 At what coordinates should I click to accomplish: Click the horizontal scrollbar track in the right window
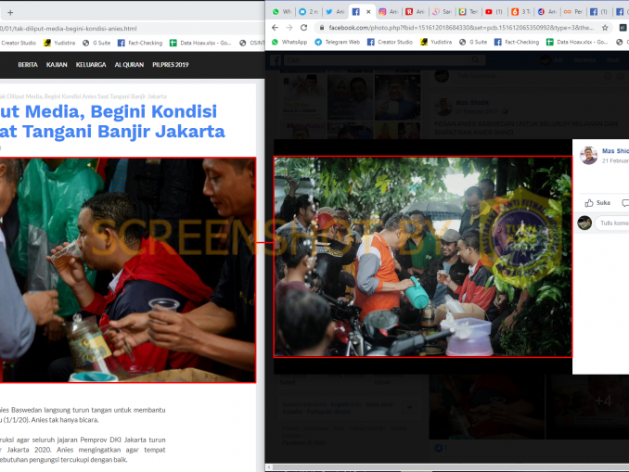(451, 467)
